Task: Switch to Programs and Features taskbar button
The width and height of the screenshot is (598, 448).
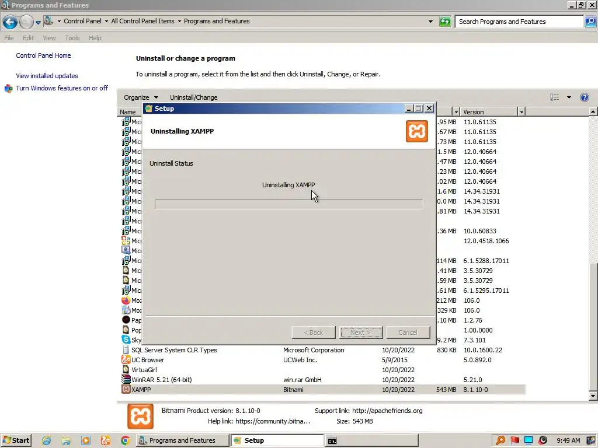Action: pyautogui.click(x=182, y=441)
